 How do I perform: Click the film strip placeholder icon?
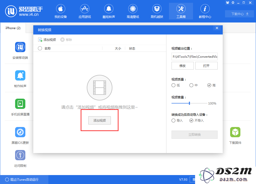click(x=100, y=88)
